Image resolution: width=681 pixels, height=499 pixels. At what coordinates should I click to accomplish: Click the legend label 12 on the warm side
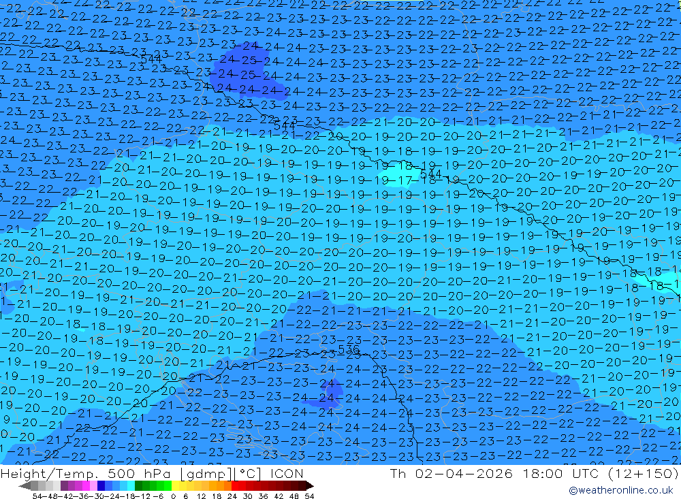[202, 496]
